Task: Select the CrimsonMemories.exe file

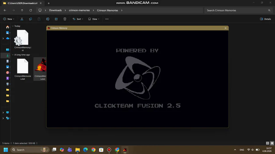Action: pyautogui.click(x=40, y=69)
